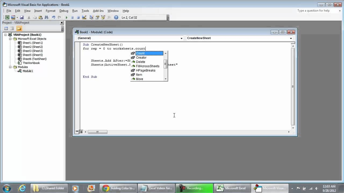Select Sheet6 (TestSheet) in project tree
The height and width of the screenshot is (193, 344).
(x=34, y=59)
